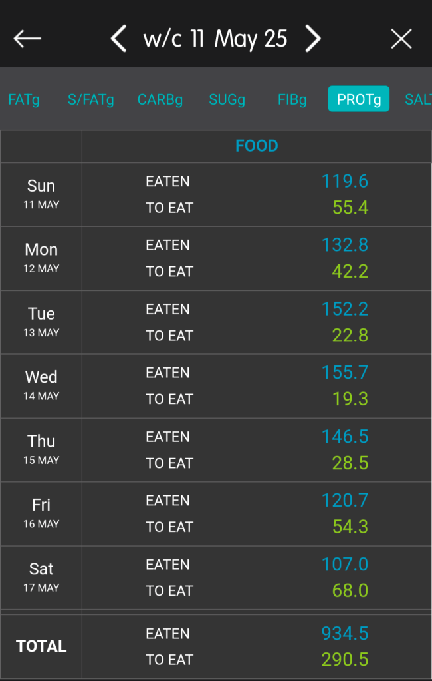Switch to the FIBg tab
The width and height of the screenshot is (432, 681).
click(292, 100)
